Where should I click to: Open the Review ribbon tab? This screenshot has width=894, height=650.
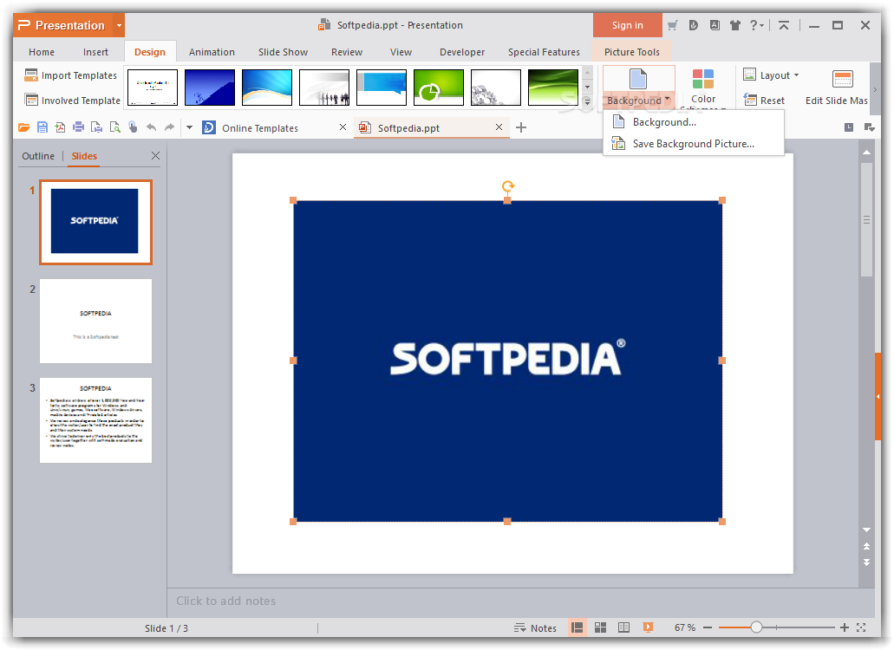tap(347, 52)
